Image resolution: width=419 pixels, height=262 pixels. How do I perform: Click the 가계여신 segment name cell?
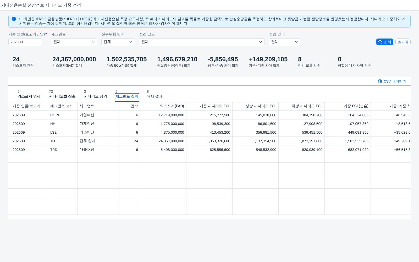98,124
